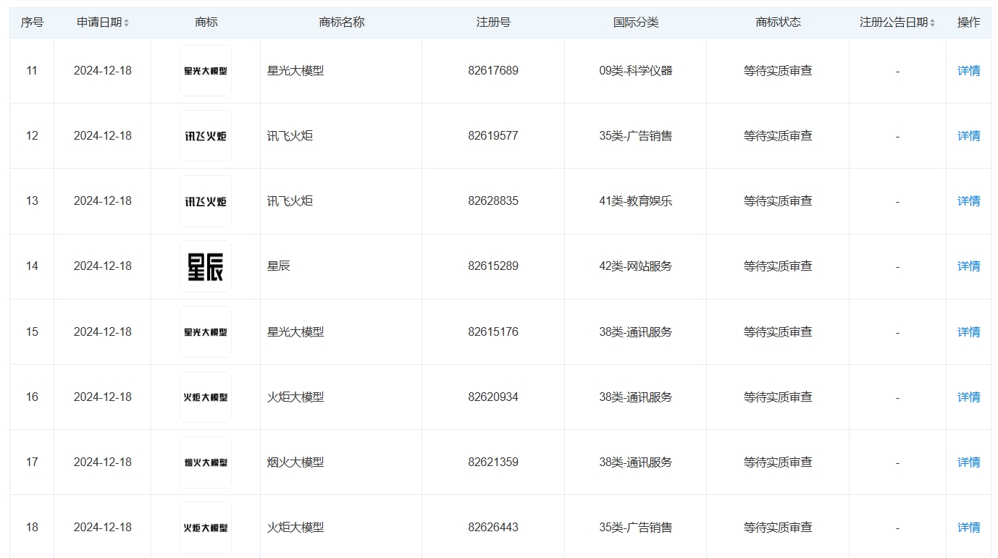
Task: Click 详情 for 火炬大模型 in row 16
Action: pos(968,397)
